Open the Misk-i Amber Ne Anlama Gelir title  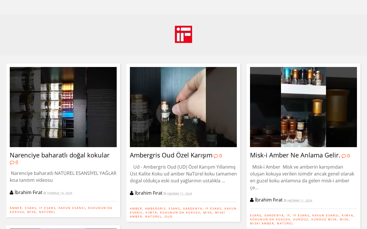point(295,155)
